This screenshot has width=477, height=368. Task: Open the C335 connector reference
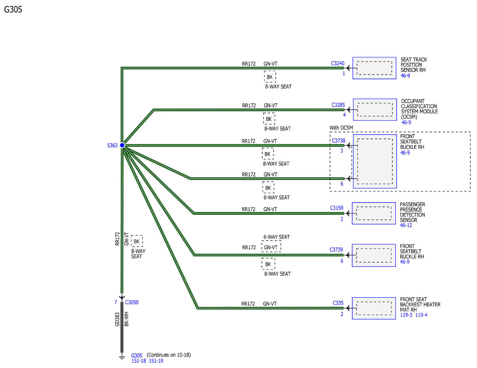[x=338, y=303]
